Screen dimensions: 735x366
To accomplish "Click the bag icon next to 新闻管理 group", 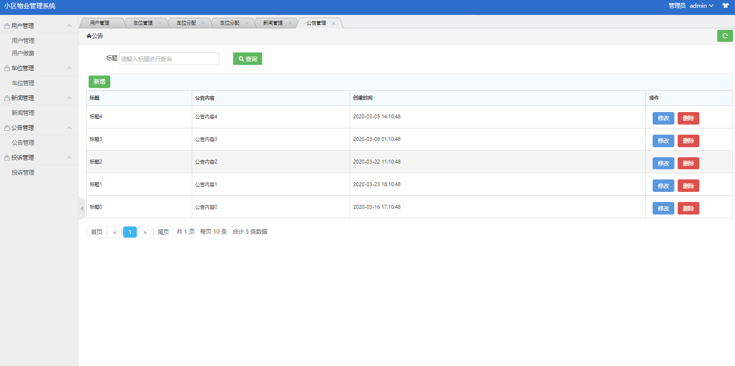I will pos(7,98).
